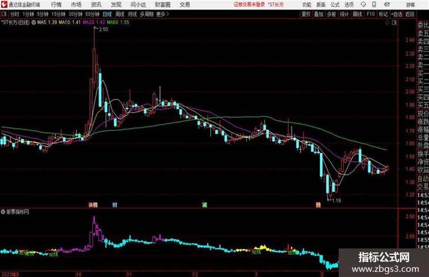Image resolution: width=429 pixels, height=277 pixels.
Task: Click the MA5: 1.39 label
Action: 47,22
